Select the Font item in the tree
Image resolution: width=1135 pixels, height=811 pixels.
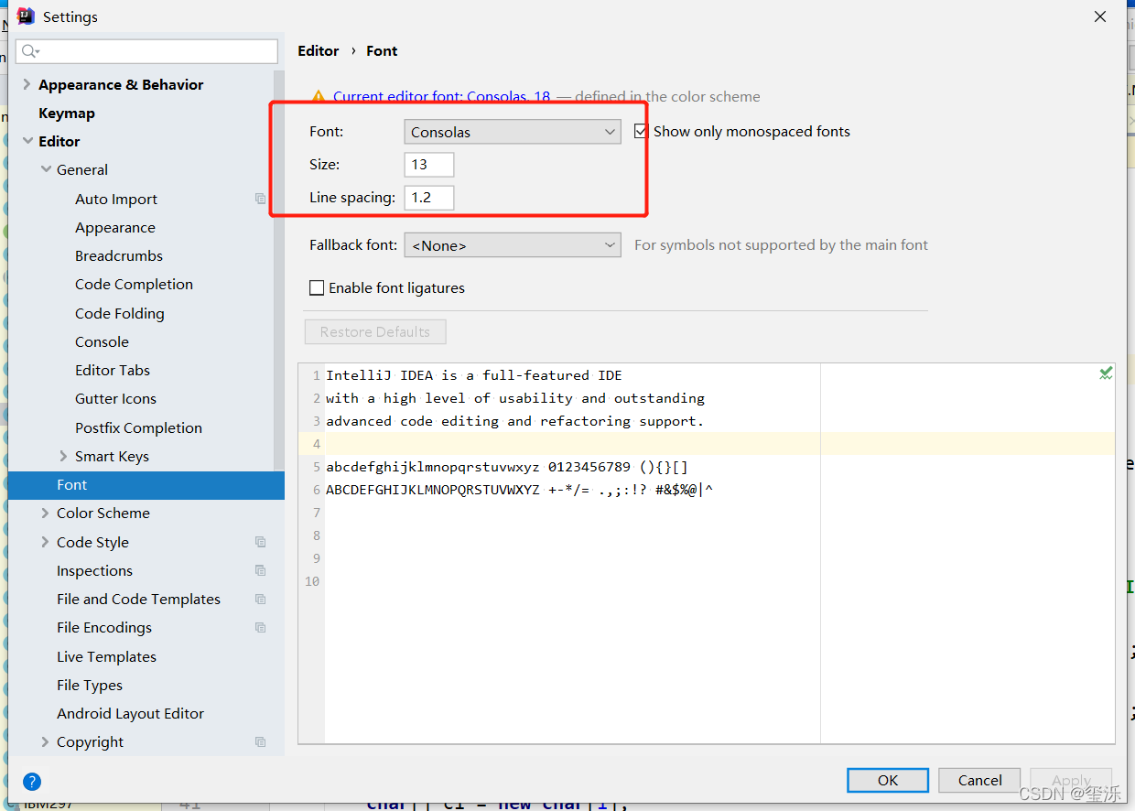[x=146, y=484]
